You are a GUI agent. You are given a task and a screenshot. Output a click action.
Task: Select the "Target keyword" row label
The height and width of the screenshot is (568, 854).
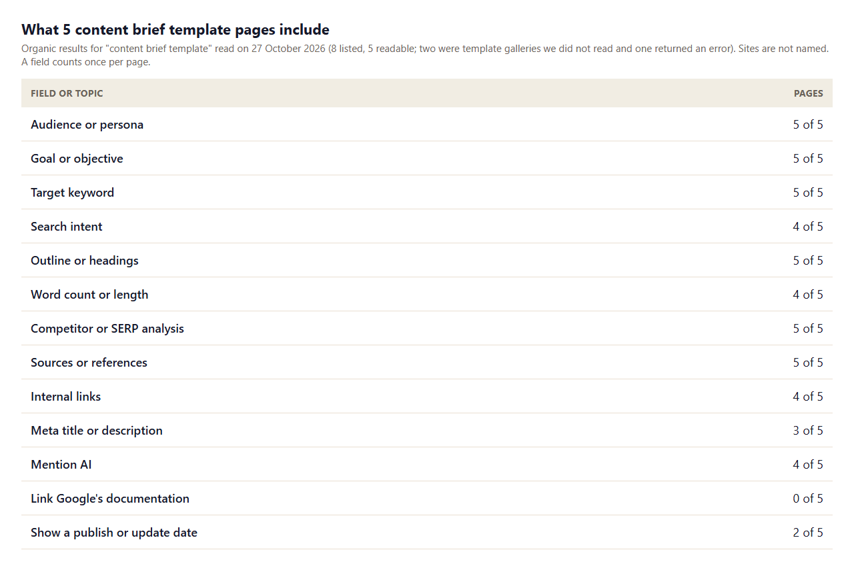[72, 193]
